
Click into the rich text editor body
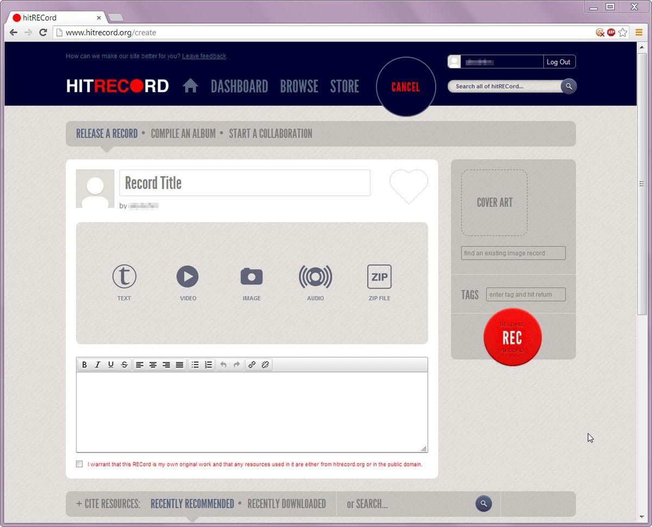pos(252,412)
